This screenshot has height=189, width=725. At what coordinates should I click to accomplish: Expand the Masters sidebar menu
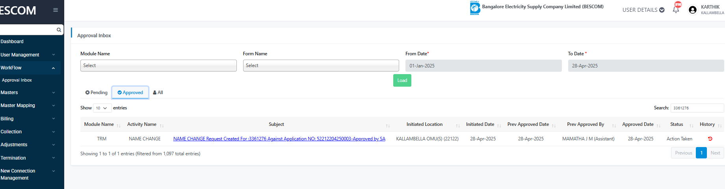click(30, 93)
